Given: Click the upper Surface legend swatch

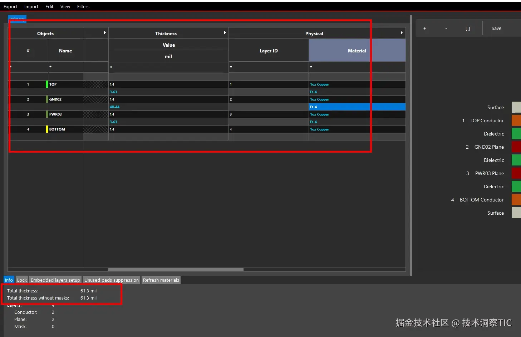Looking at the screenshot, I should point(516,107).
